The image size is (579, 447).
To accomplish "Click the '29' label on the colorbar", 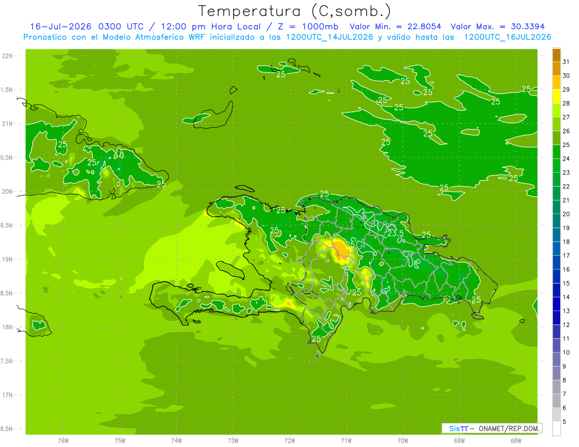I will 566,89.
